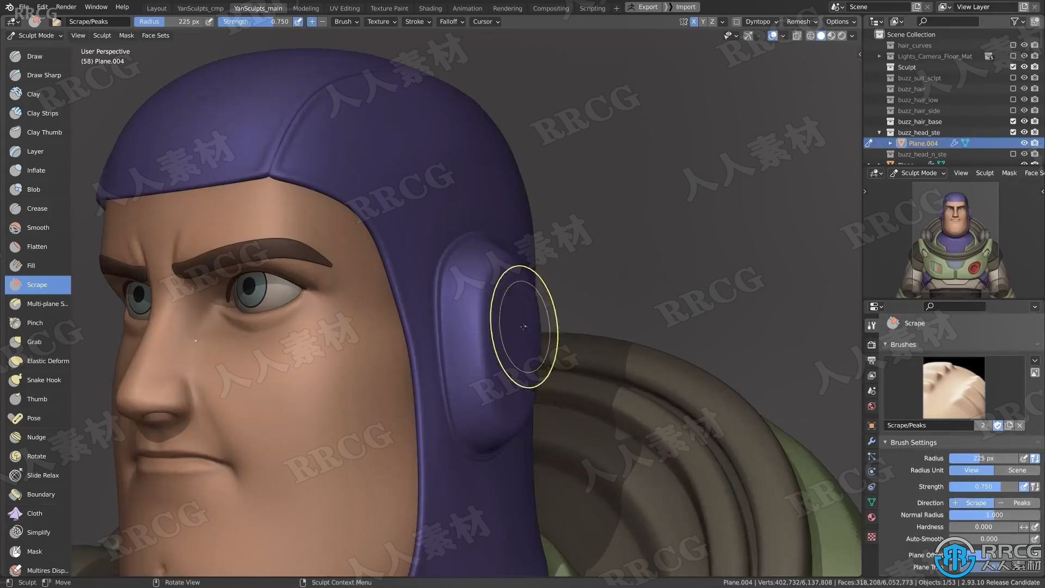Open the Mask menu in viewport header

click(126, 35)
